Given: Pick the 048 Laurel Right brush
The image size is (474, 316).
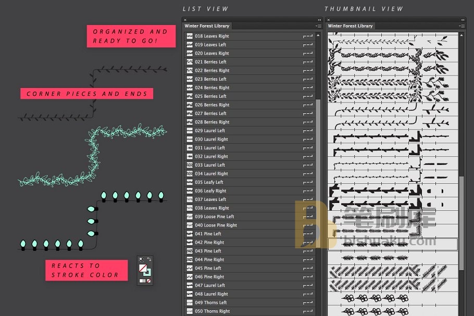Looking at the screenshot, I should click(250, 294).
